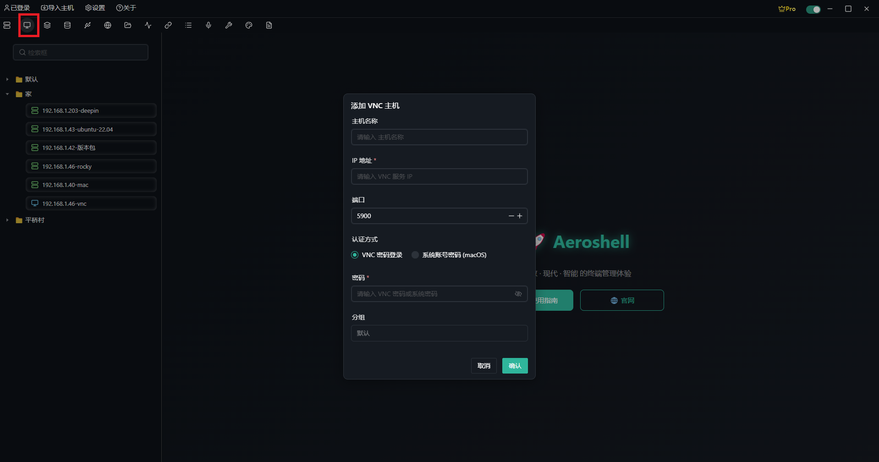The height and width of the screenshot is (462, 879).
Task: Open the microphone icon in the toolbar
Action: [208, 25]
